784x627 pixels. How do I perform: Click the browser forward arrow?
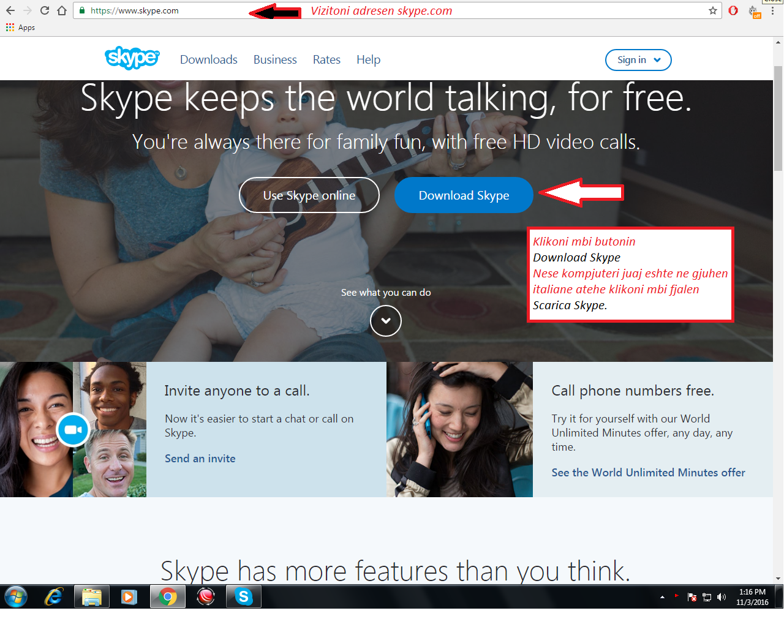28,10
